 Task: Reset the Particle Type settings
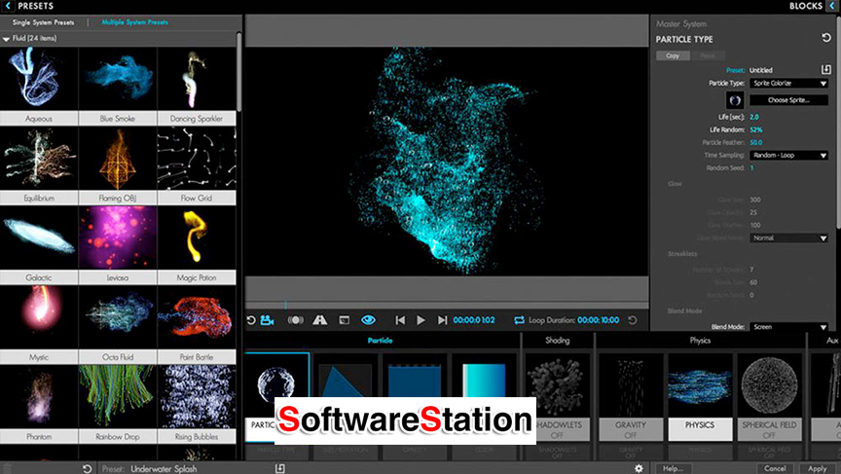point(826,38)
